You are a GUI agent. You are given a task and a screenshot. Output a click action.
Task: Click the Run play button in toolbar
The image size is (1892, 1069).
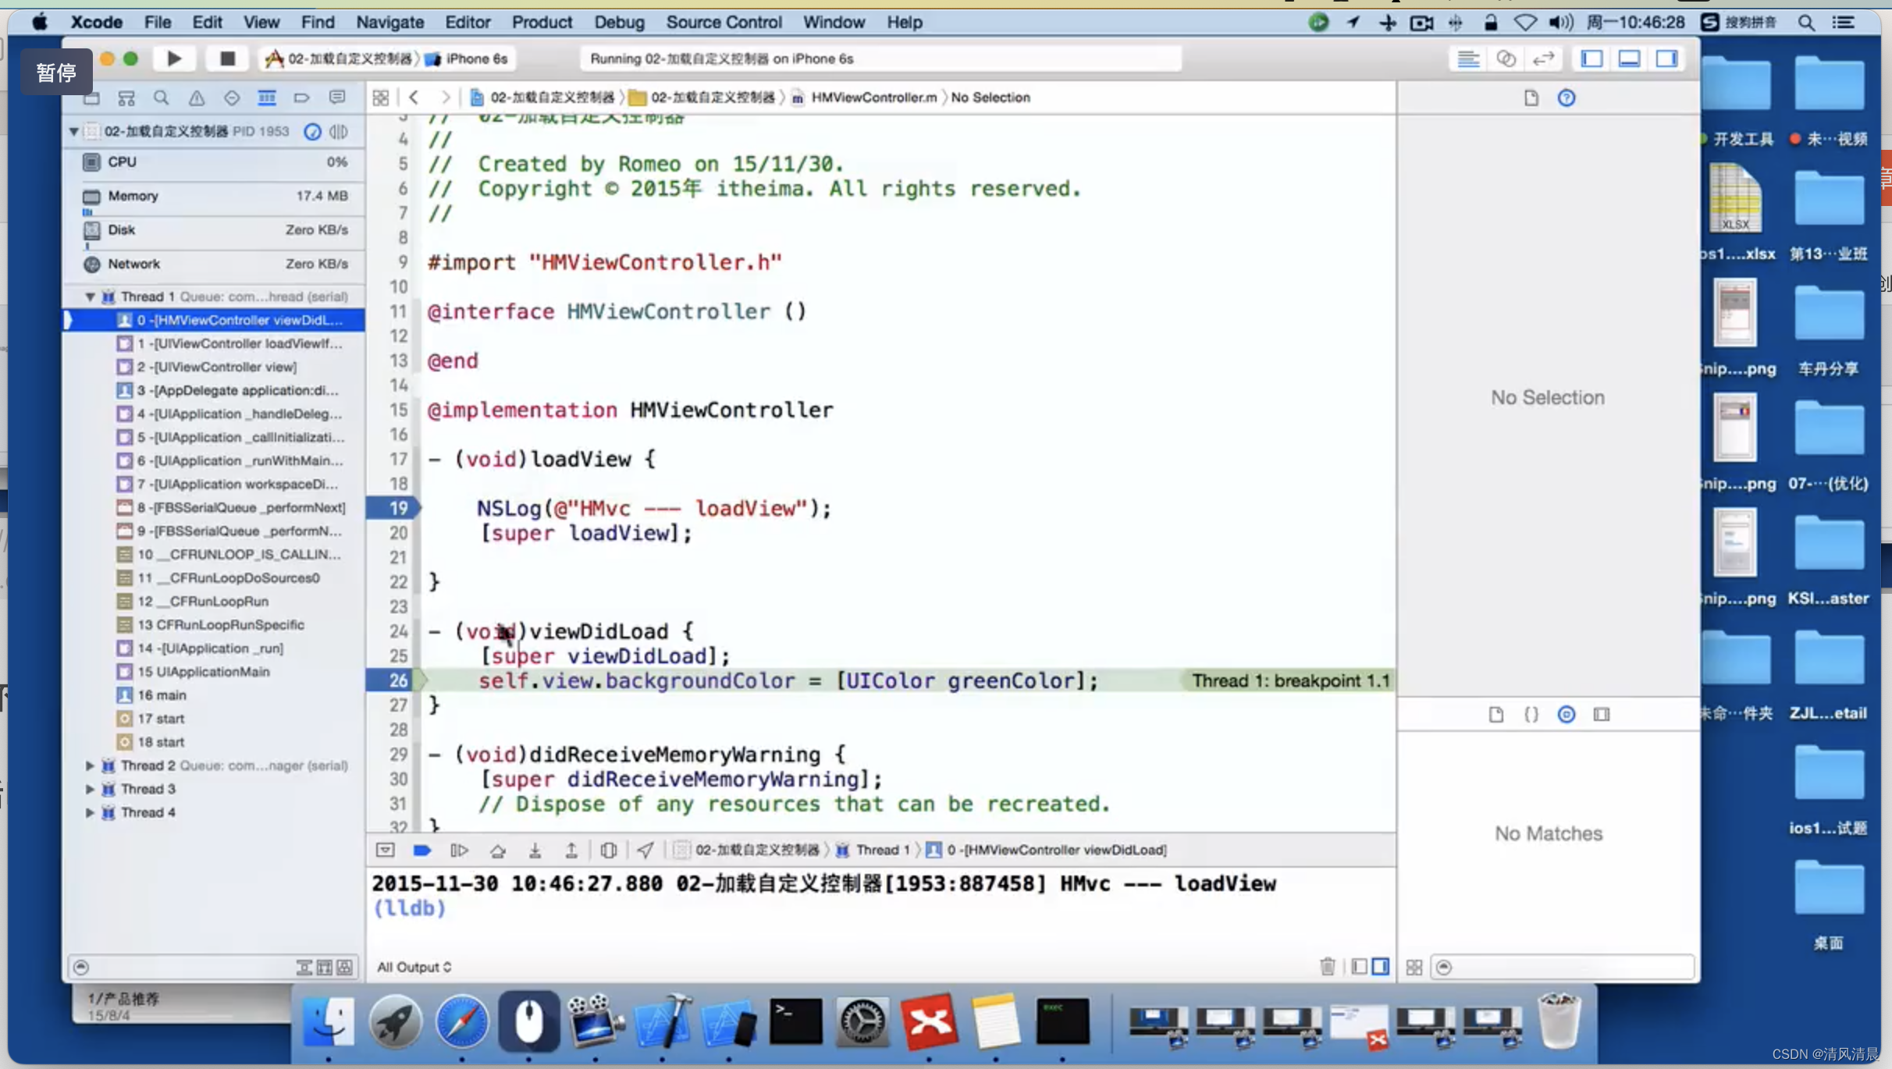174,59
